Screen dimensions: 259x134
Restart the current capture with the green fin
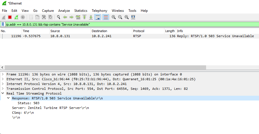16,17
